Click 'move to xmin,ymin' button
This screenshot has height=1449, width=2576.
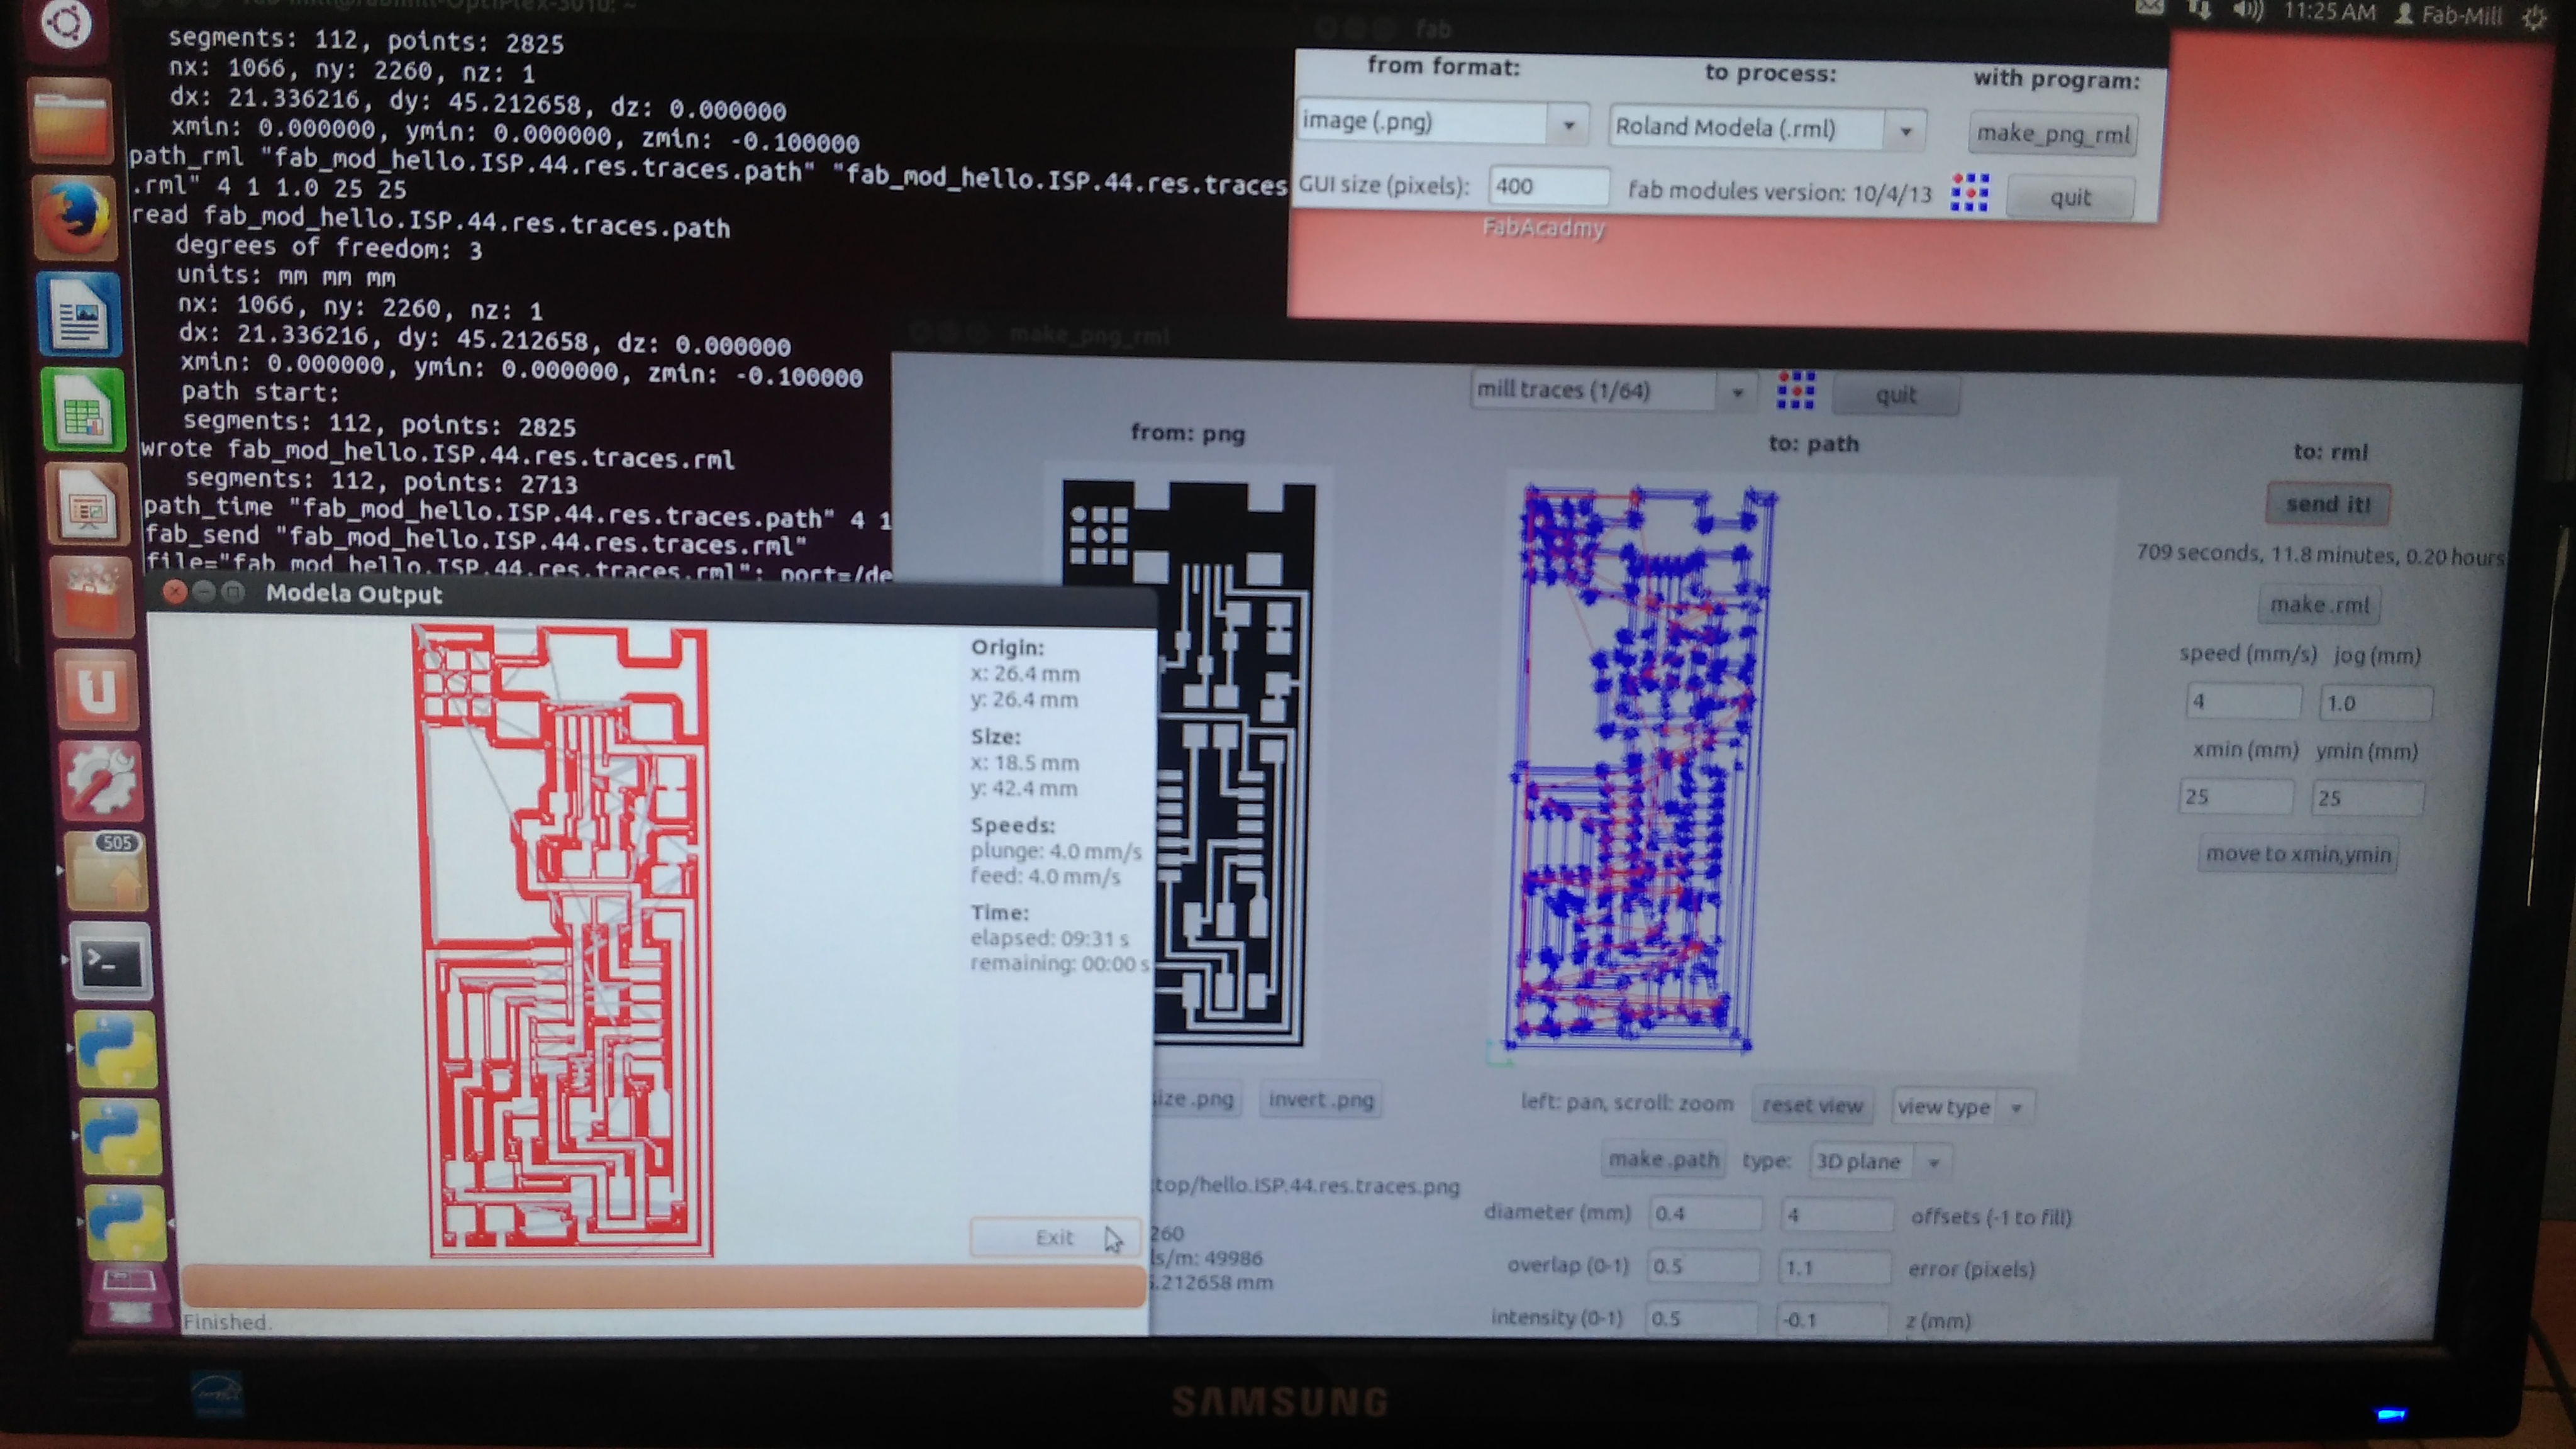(2297, 854)
